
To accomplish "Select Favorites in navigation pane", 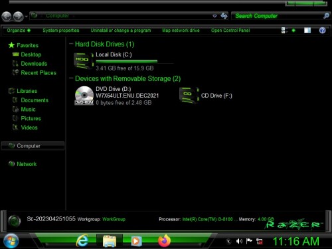I will coord(27,45).
